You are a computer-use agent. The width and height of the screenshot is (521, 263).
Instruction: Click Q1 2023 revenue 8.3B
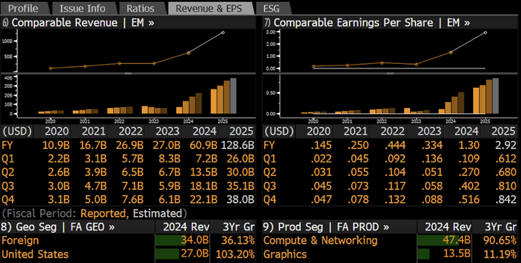pyautogui.click(x=170, y=159)
